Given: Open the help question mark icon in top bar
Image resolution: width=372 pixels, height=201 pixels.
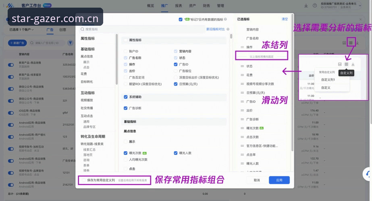Looking at the screenshot, I should tap(315, 6).
